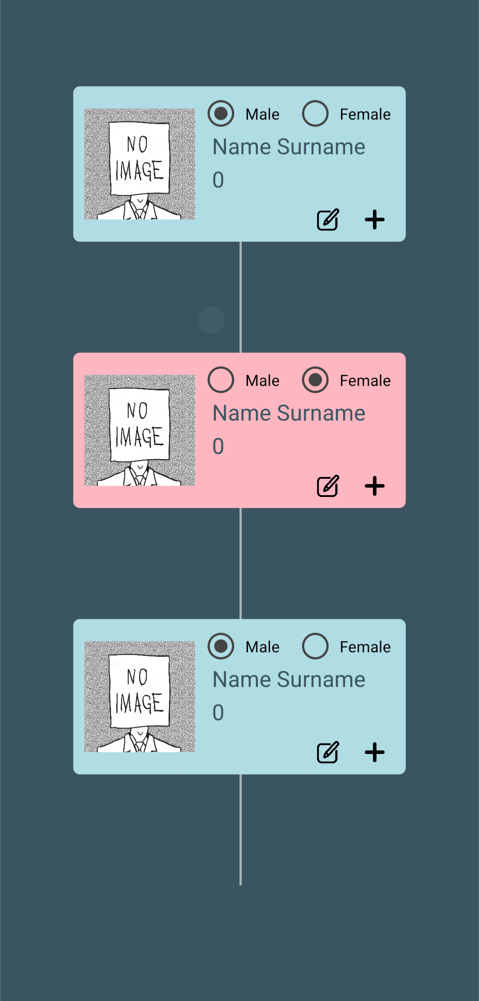Open the edit form for the top male card
Image resolution: width=479 pixels, height=1001 pixels.
tap(327, 218)
